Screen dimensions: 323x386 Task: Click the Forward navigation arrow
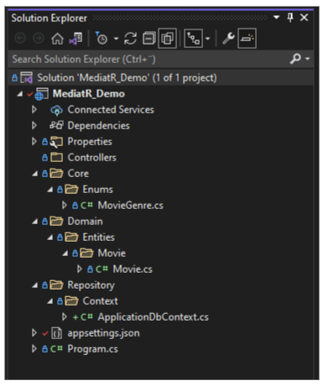coord(39,39)
